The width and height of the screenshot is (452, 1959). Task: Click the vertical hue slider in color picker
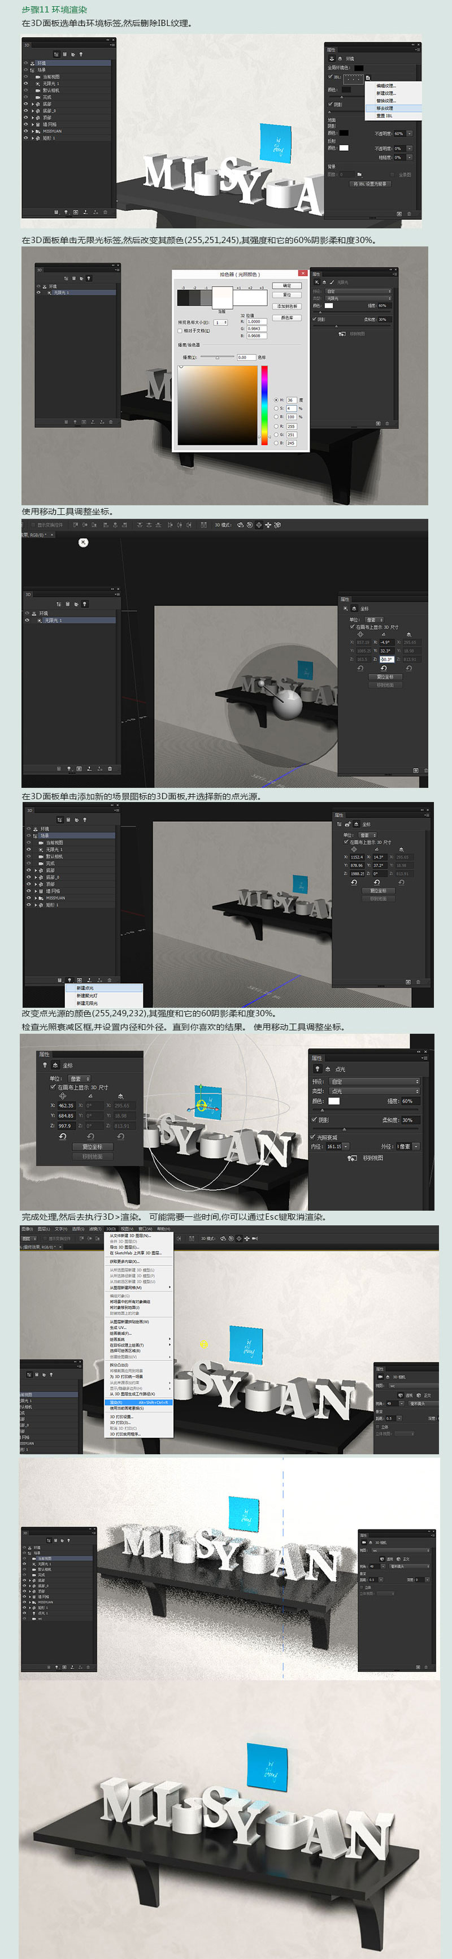click(264, 405)
